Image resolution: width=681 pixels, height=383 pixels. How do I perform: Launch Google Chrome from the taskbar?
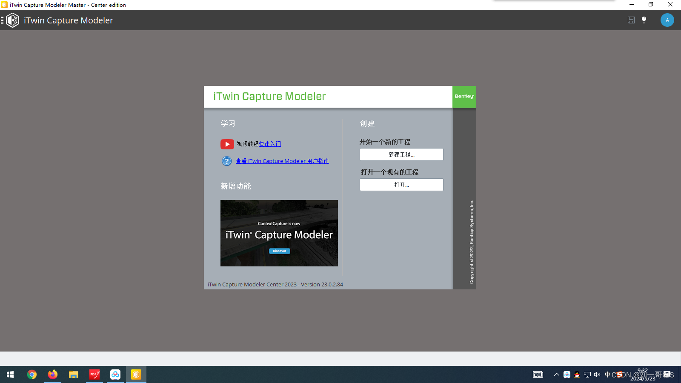tap(32, 374)
